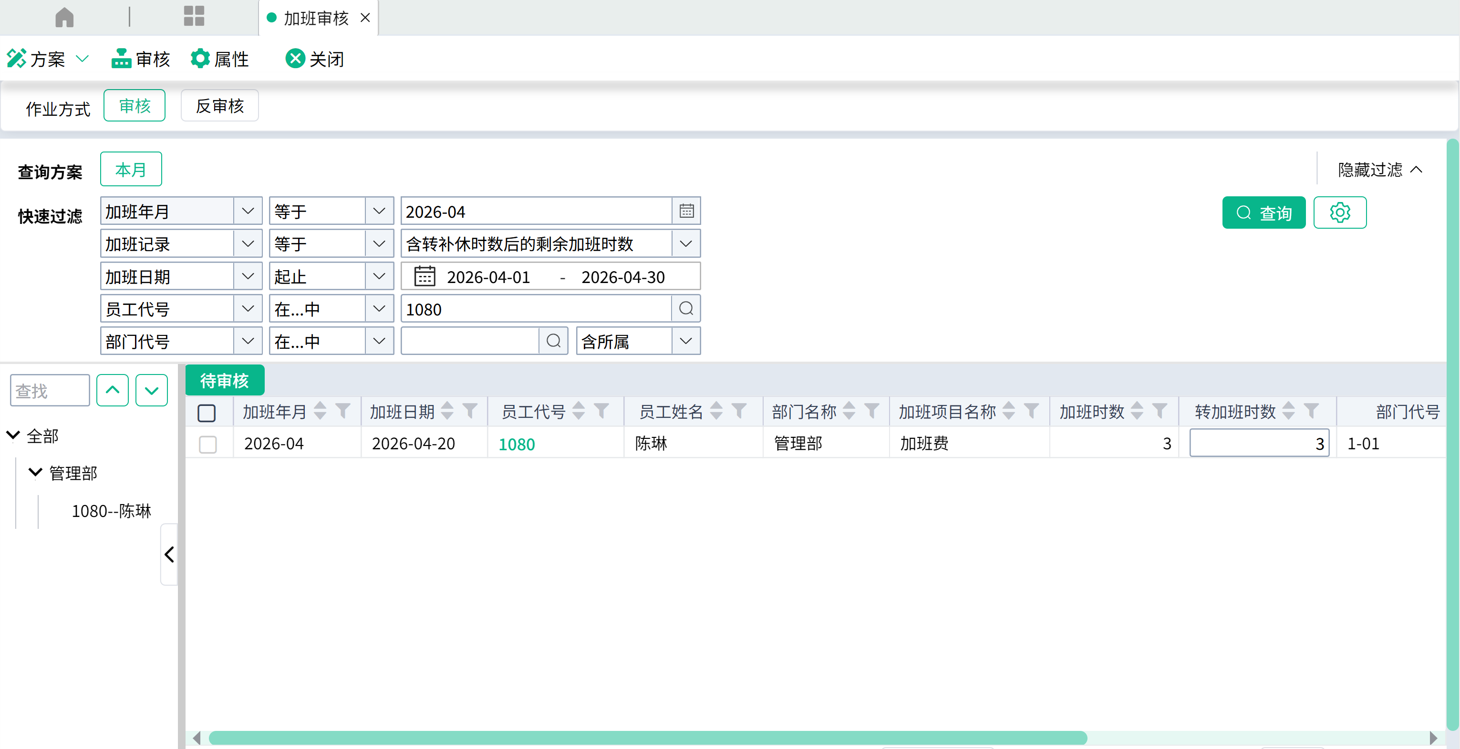This screenshot has width=1460, height=749.
Task: Click filter funnel on 员工姓名 column
Action: pos(738,411)
